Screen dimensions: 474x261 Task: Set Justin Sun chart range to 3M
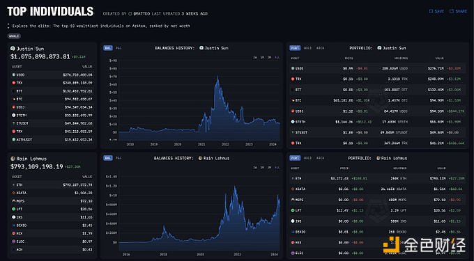[x=270, y=58]
